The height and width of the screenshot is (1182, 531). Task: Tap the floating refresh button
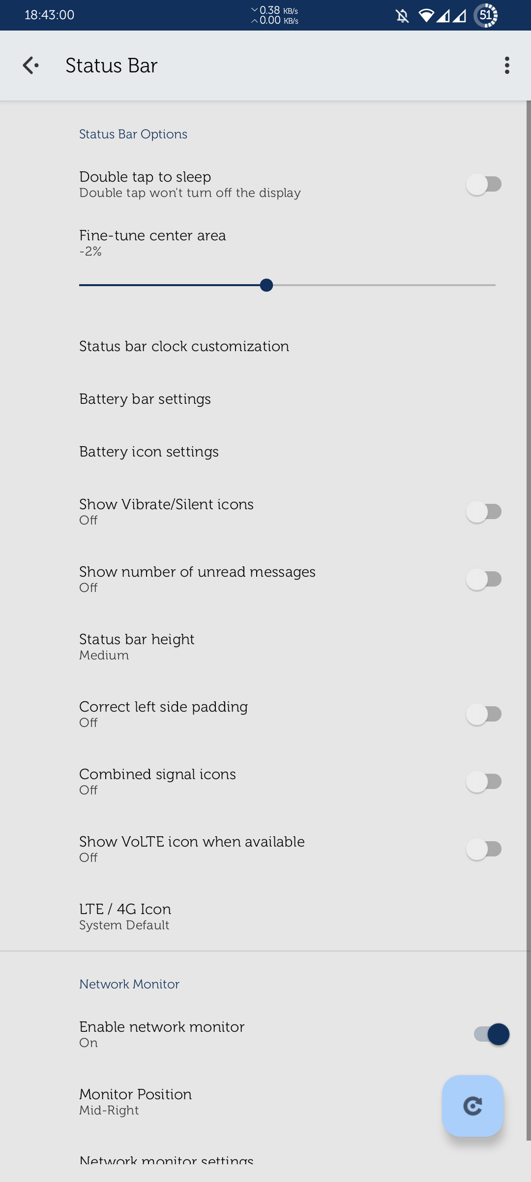472,1106
